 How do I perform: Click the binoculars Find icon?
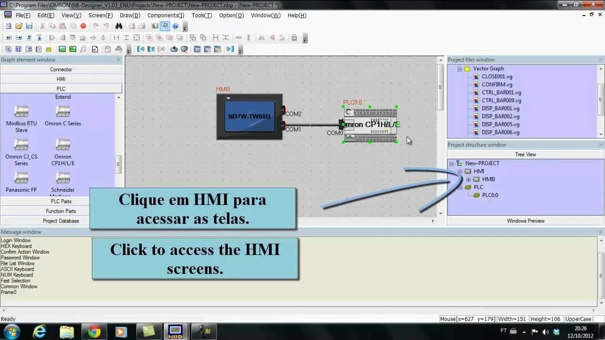point(119,26)
